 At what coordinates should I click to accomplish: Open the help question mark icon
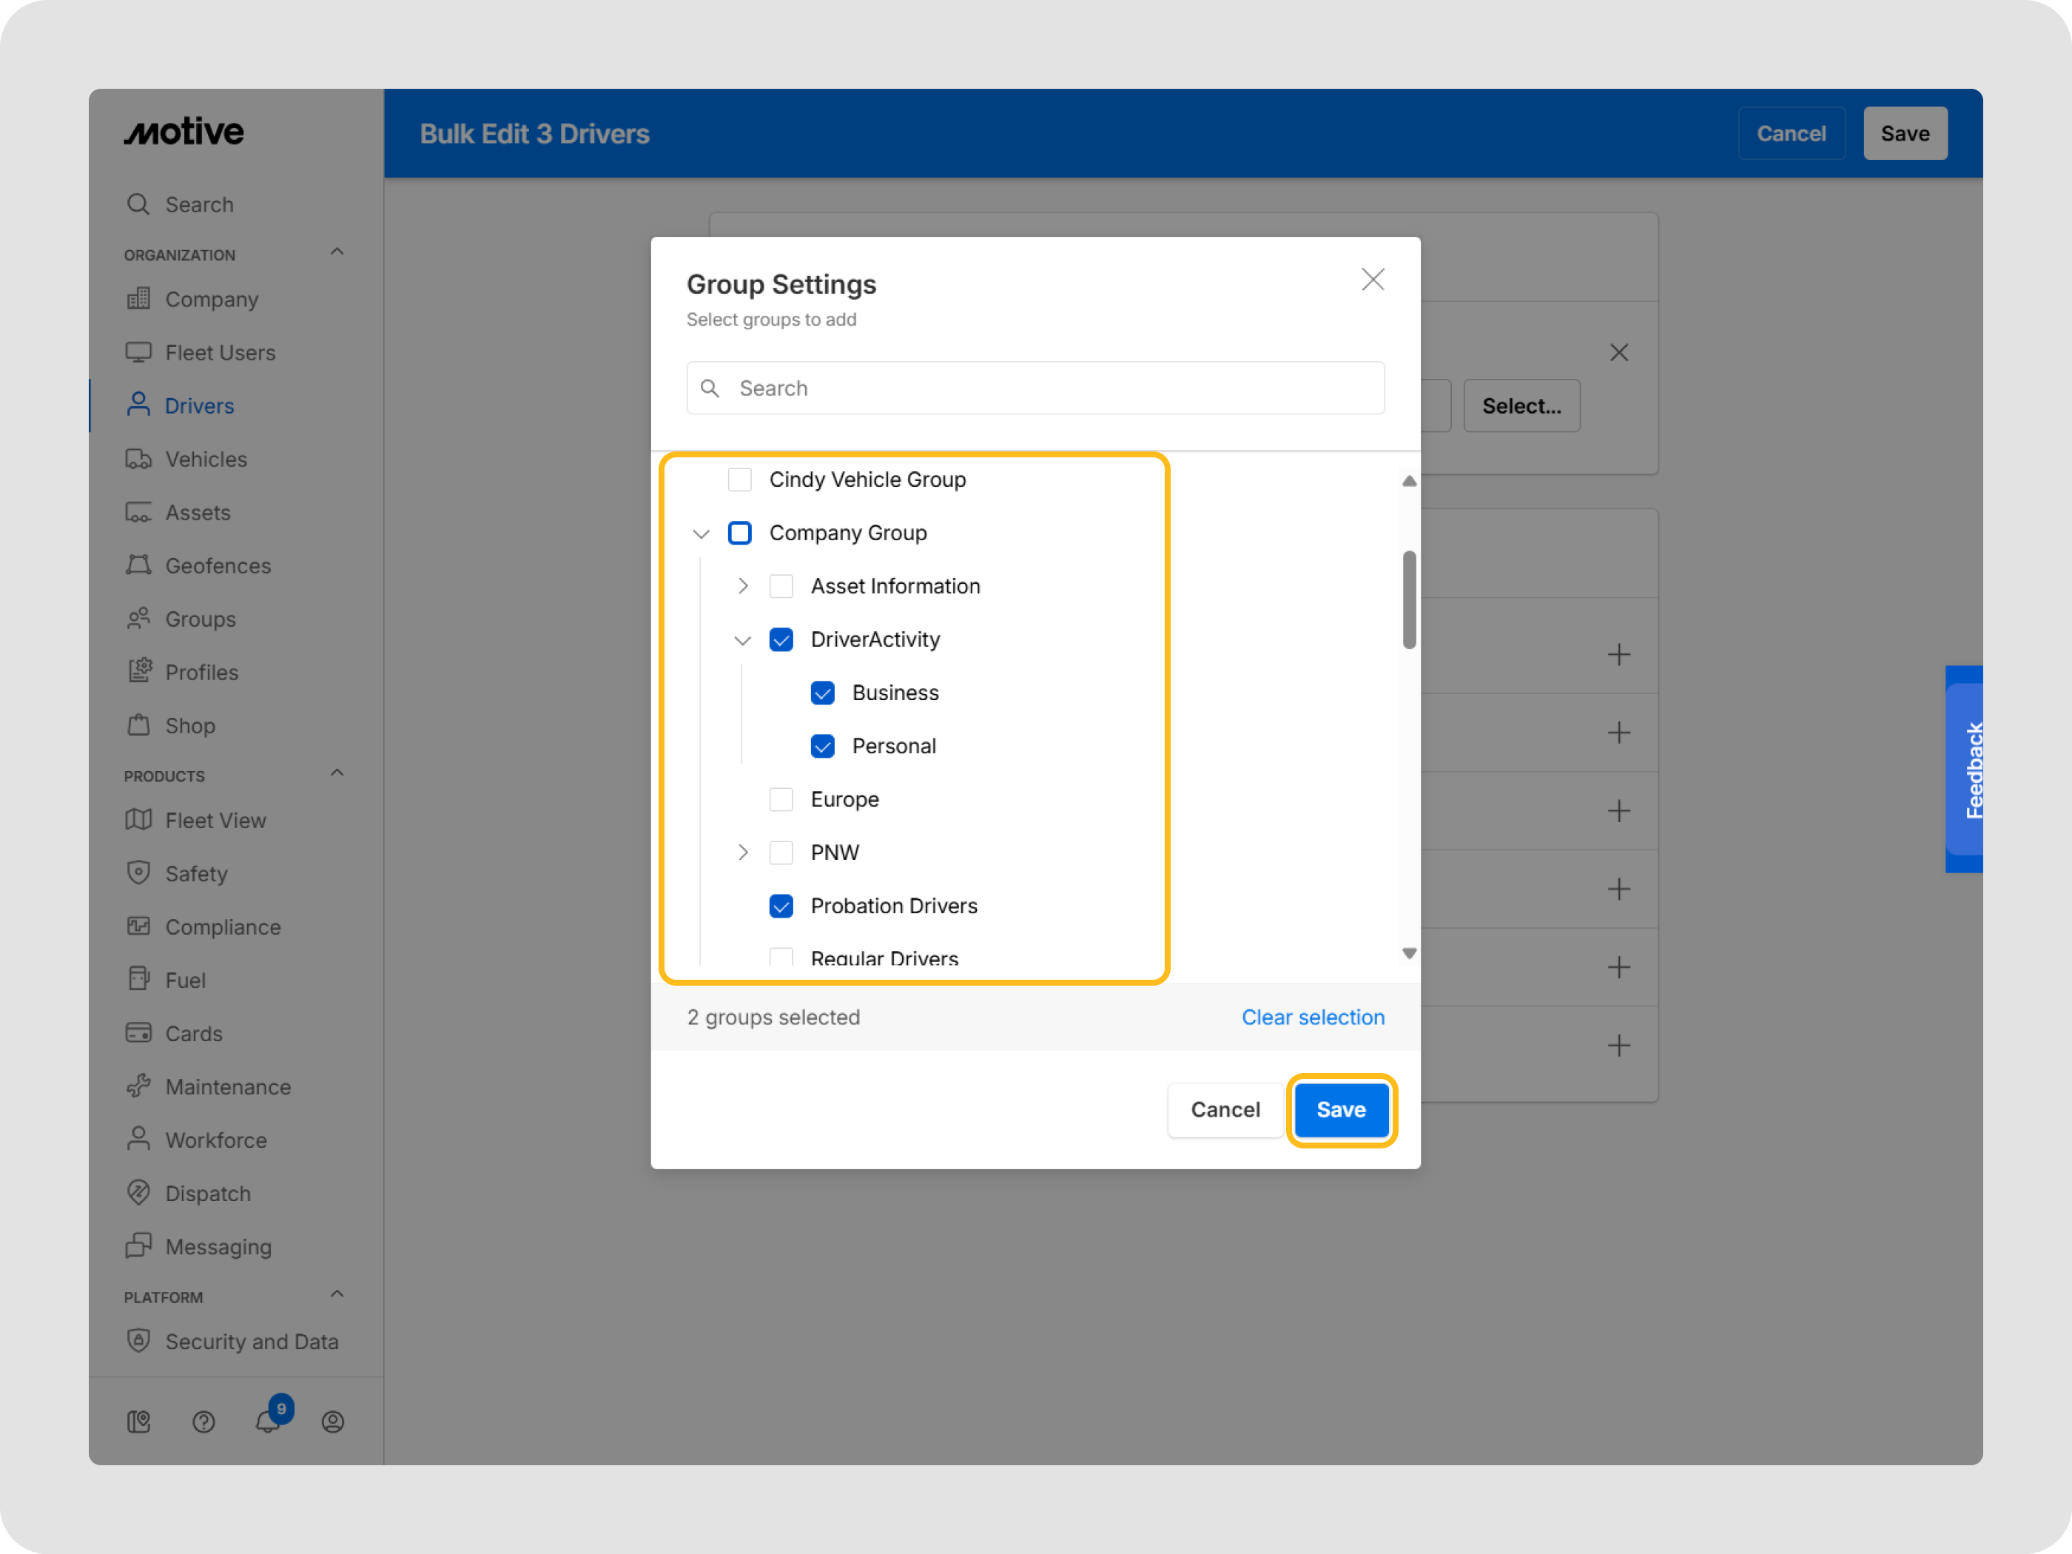pyautogui.click(x=203, y=1422)
